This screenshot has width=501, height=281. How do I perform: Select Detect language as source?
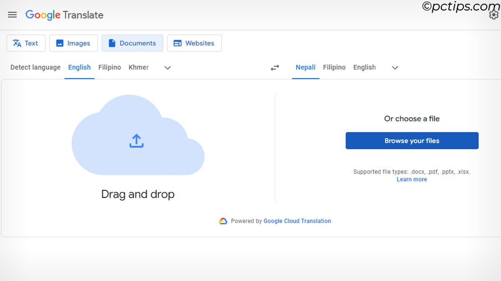35,67
